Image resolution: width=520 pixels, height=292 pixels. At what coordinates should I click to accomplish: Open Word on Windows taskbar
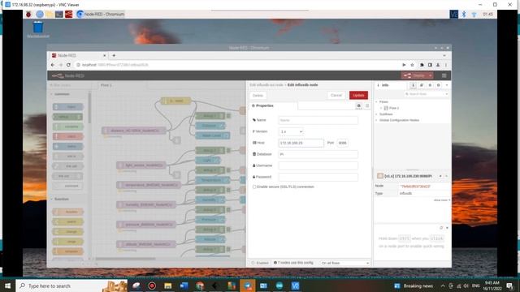point(184,286)
